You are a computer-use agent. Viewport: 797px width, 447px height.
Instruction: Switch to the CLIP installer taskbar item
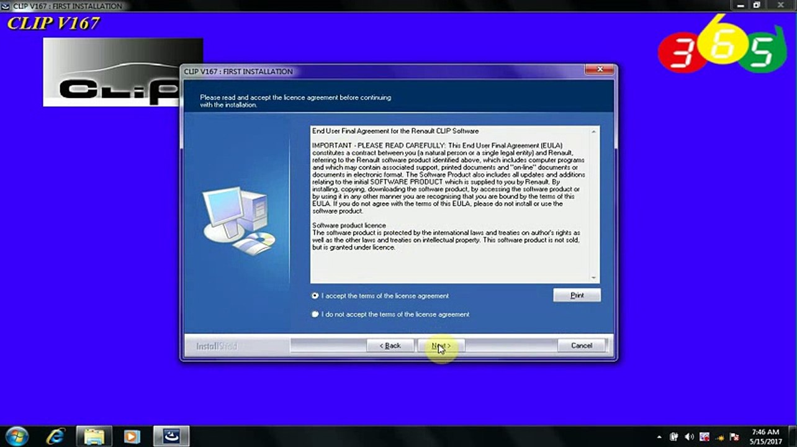coord(171,436)
